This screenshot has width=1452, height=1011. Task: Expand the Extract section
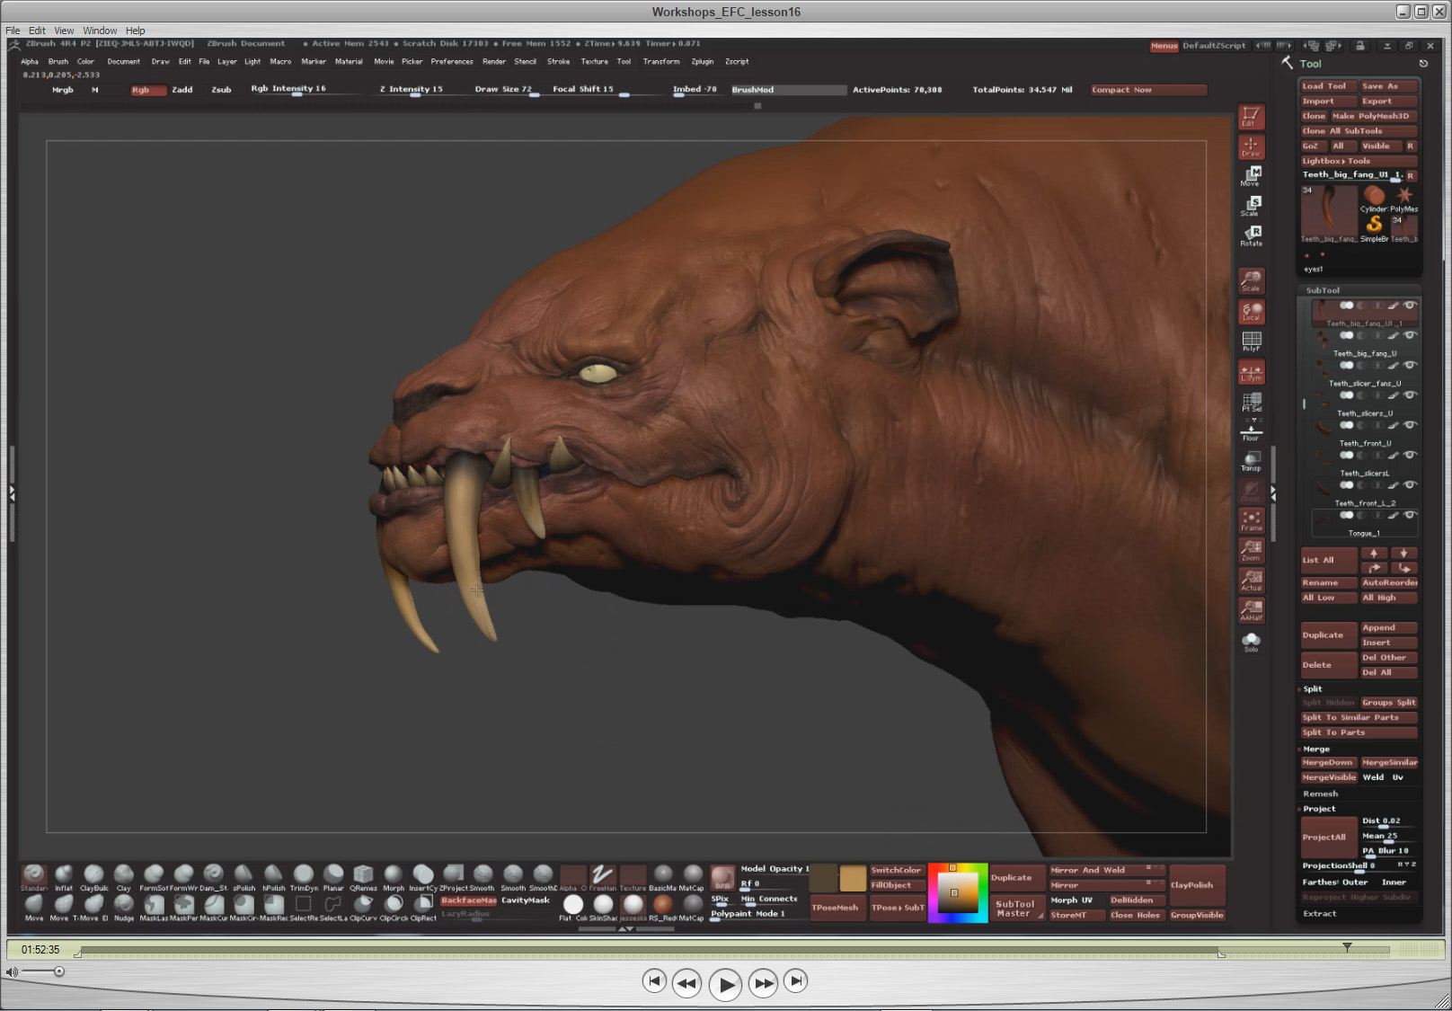(1320, 913)
